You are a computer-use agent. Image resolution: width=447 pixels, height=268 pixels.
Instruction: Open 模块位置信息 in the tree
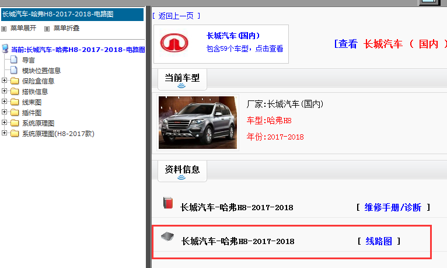pos(41,71)
